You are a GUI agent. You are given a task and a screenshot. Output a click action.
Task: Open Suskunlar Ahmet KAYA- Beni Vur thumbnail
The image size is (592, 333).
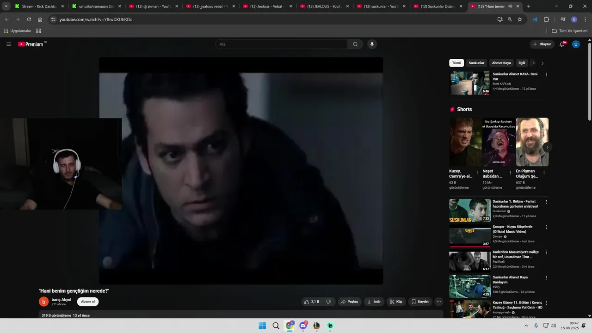tap(470, 83)
